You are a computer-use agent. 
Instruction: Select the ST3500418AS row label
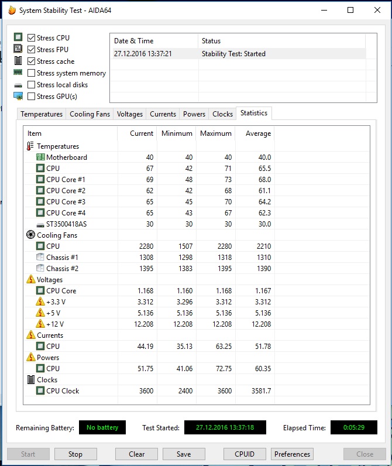67,224
